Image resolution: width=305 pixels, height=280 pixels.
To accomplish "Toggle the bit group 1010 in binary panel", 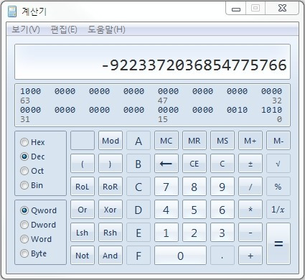I will 271,110.
